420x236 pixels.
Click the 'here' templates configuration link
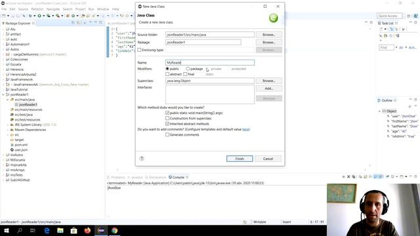pyautogui.click(x=246, y=129)
